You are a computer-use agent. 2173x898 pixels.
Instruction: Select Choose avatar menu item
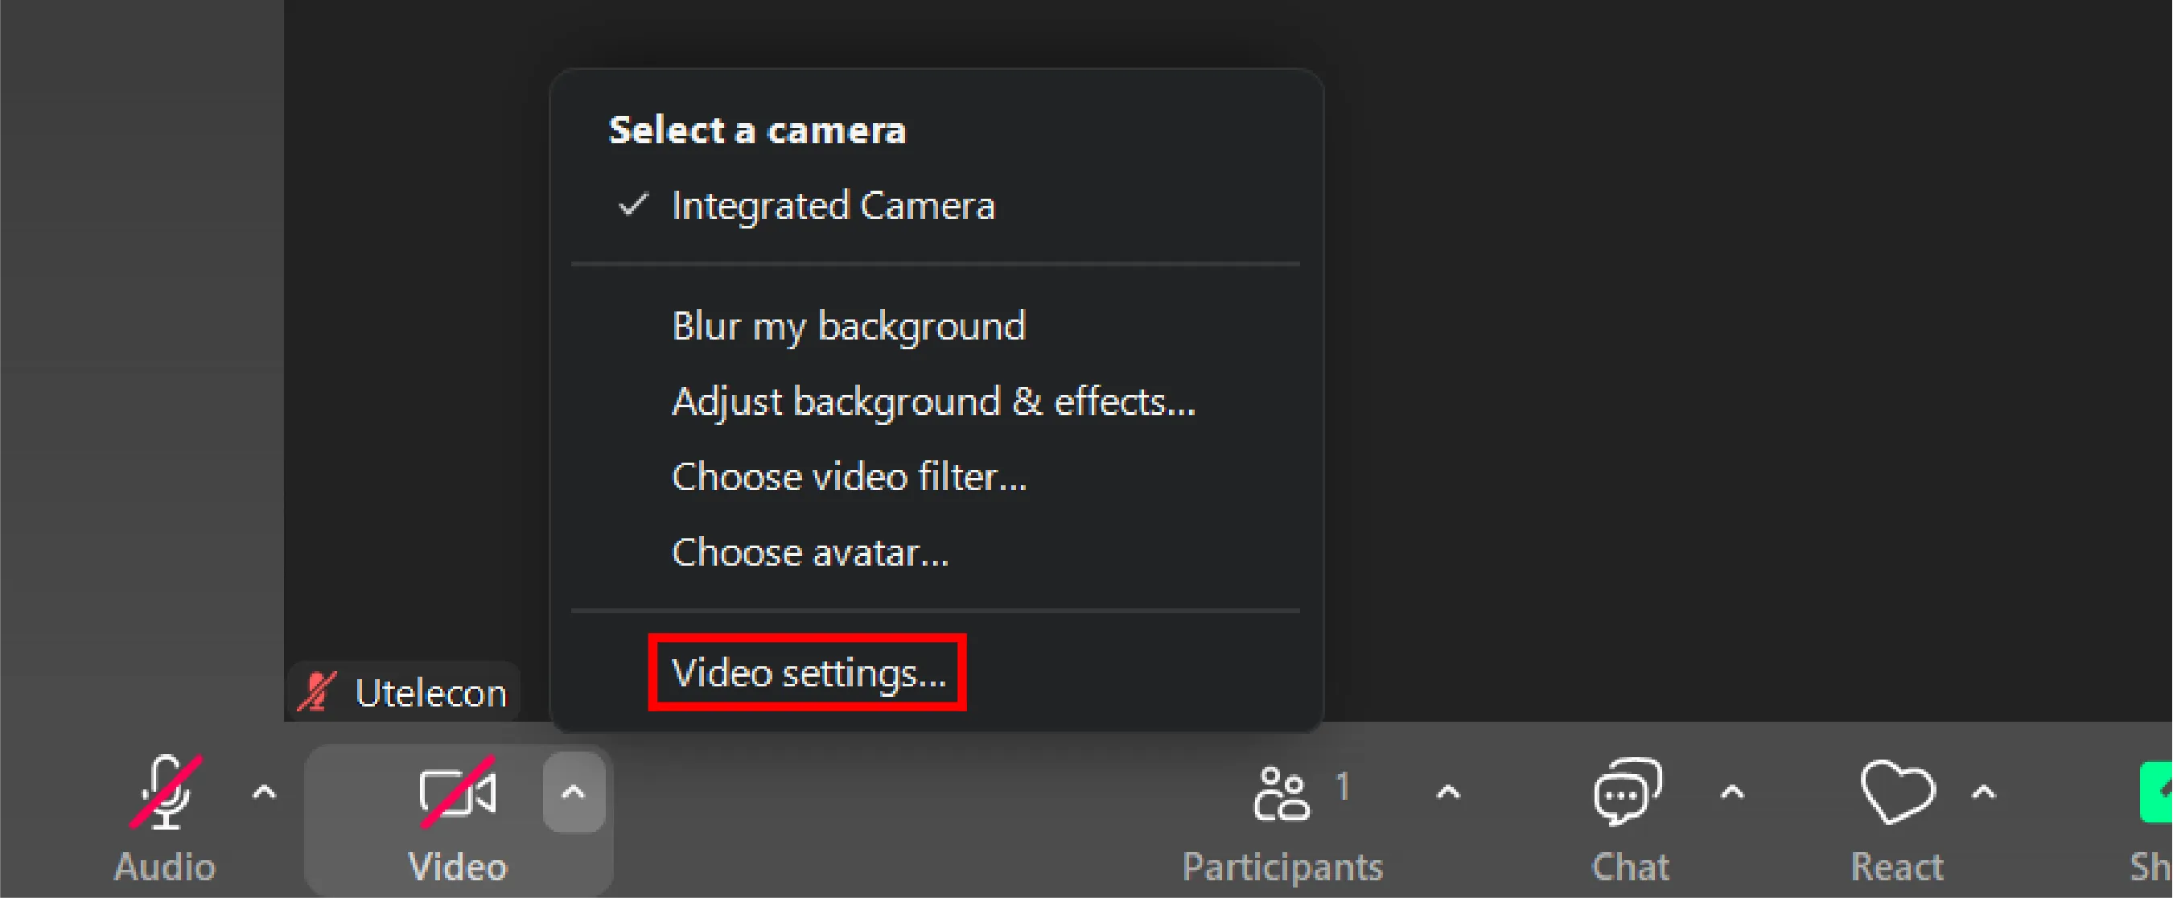click(810, 553)
